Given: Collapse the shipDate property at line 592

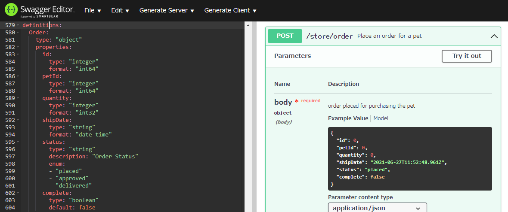Looking at the screenshot, I should tap(18, 120).
